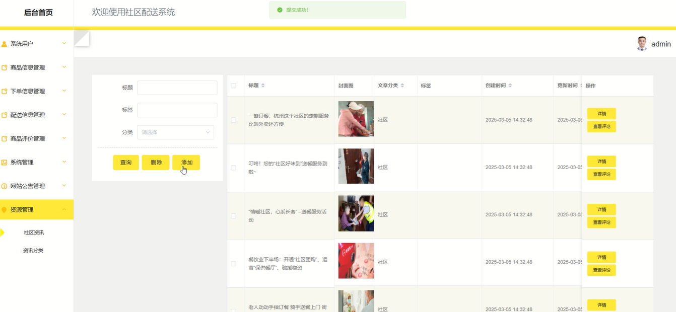676x312 pixels.
Task: Click the admin username text
Action: [661, 44]
